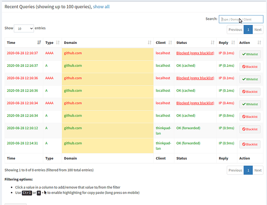Focus the Search input field

point(241,19)
